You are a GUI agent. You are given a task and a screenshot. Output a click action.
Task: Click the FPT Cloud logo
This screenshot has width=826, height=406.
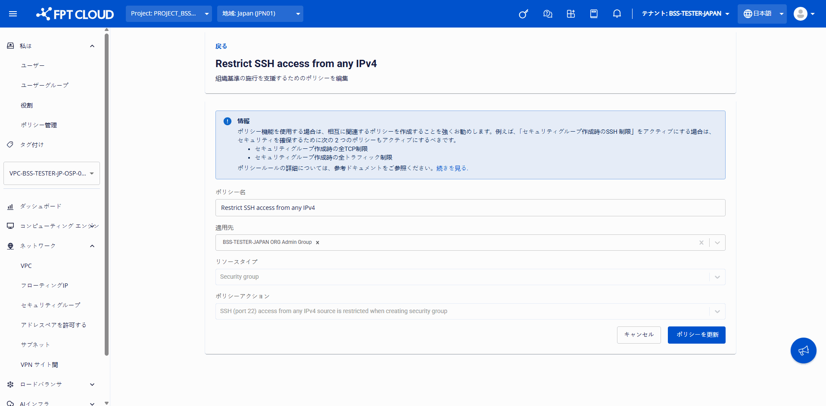click(x=75, y=14)
